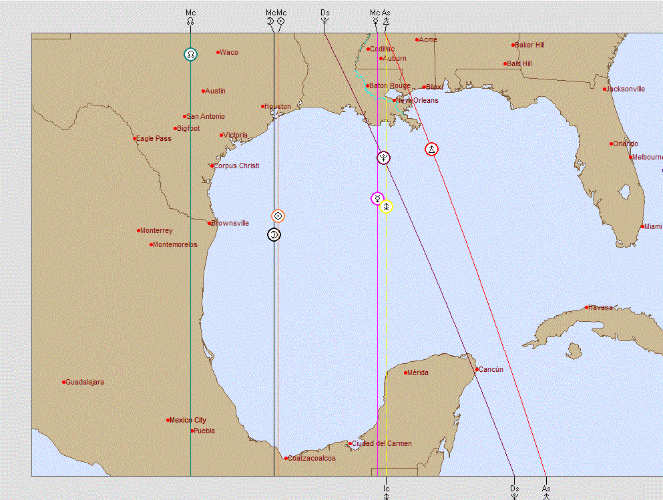Click the Cancún city label
The width and height of the screenshot is (663, 500).
(x=491, y=369)
